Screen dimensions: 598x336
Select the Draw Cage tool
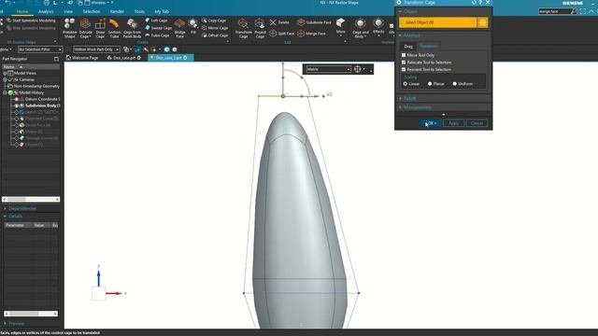coord(100,28)
